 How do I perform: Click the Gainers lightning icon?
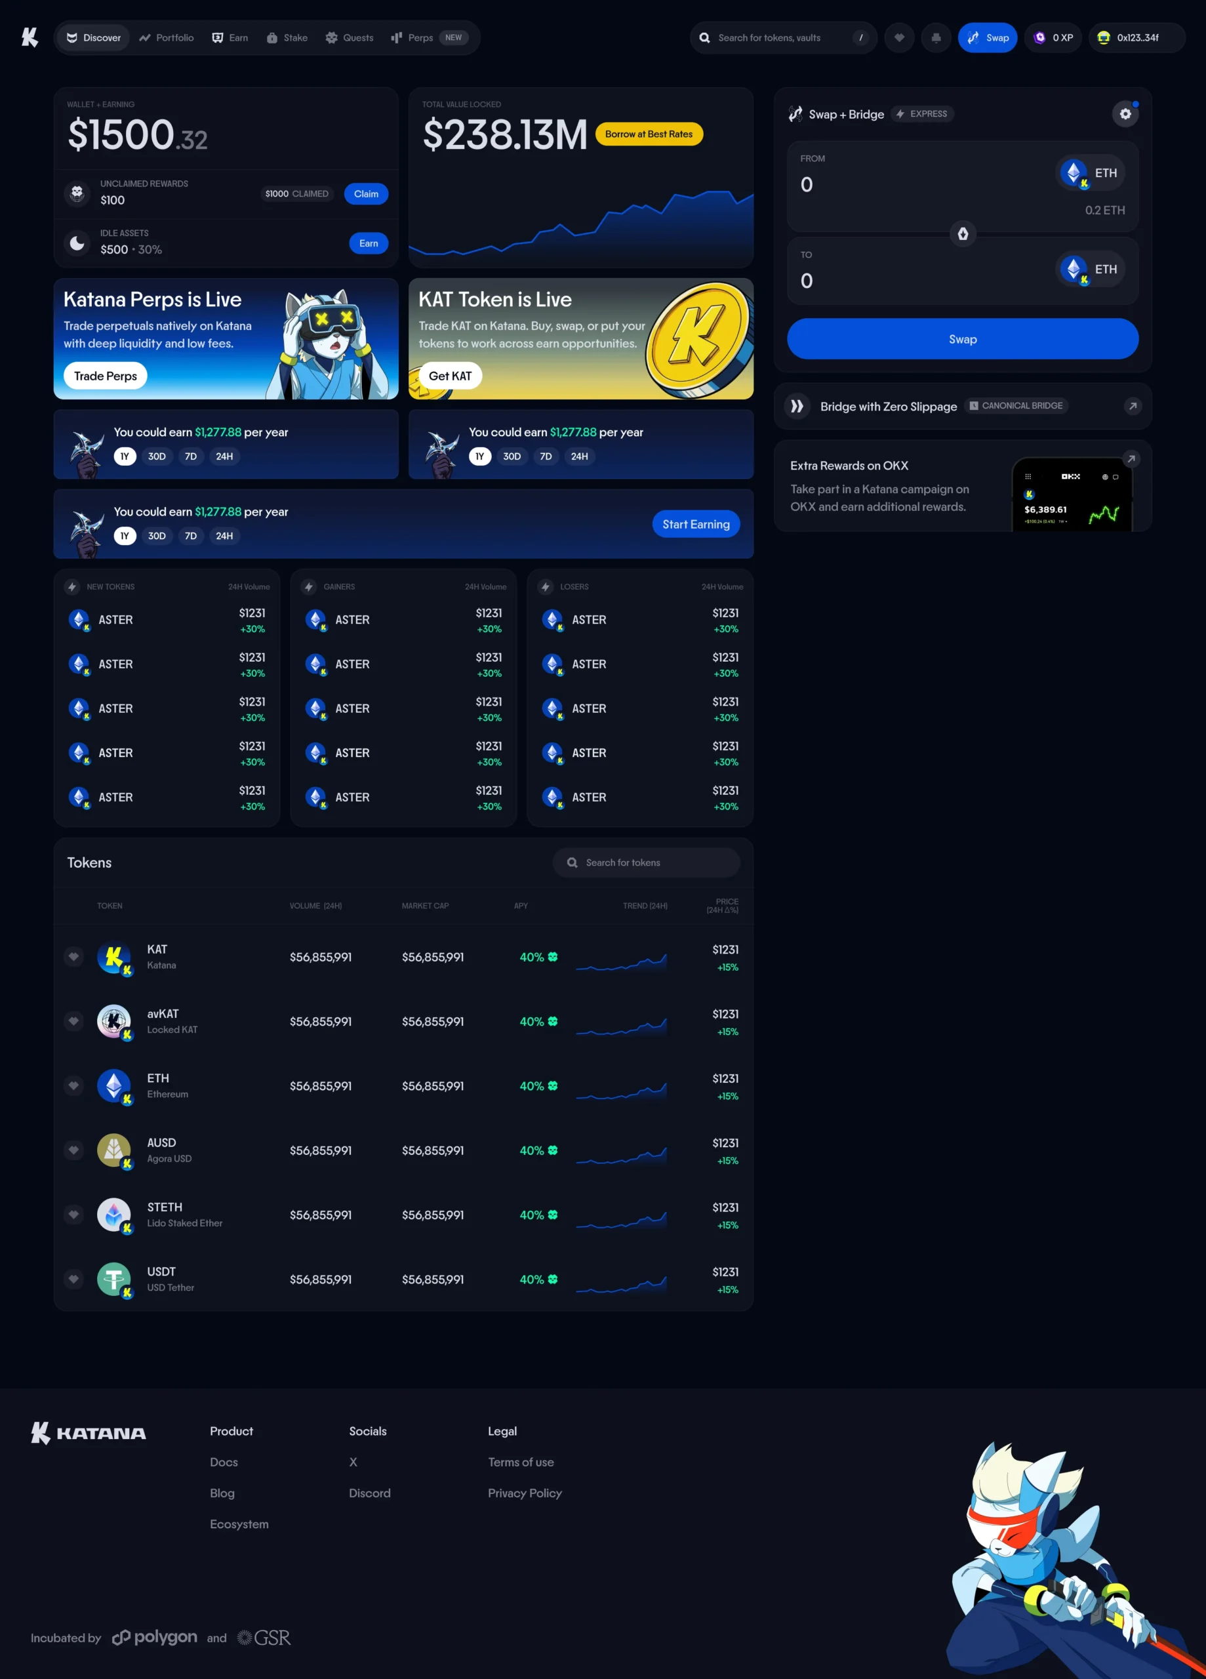point(309,586)
